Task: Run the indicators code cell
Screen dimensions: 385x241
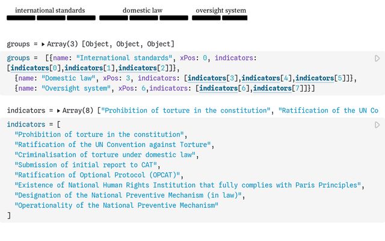Action: (377, 125)
